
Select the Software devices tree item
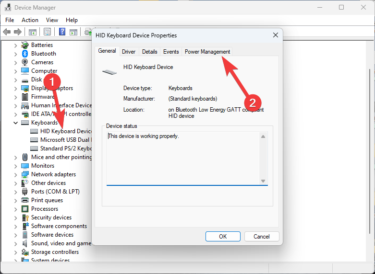pos(52,235)
